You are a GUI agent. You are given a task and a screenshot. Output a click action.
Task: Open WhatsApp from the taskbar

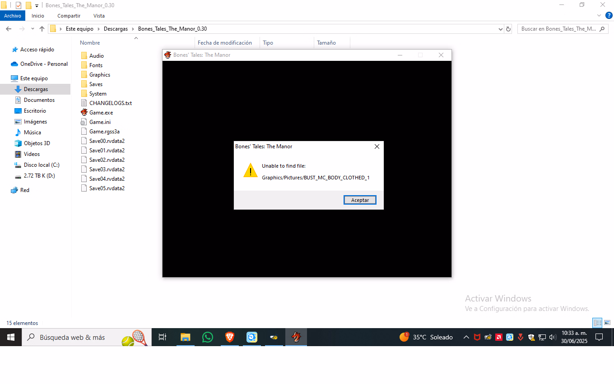coord(208,337)
